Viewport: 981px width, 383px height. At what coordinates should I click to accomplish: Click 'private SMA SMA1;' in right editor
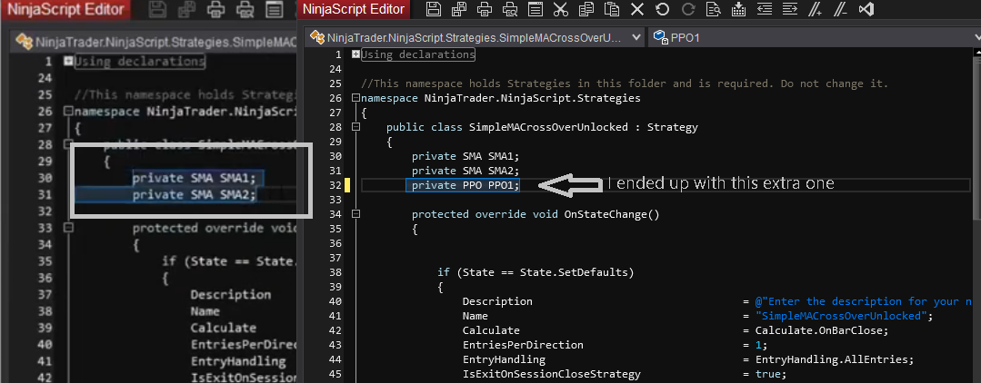tap(465, 156)
